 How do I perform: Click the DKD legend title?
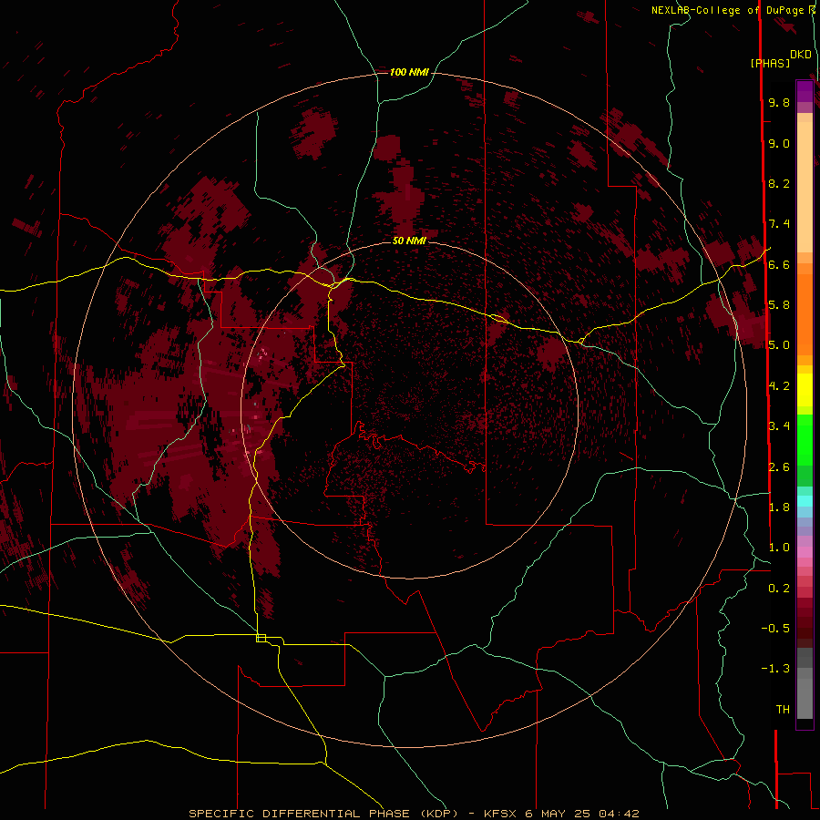[801, 55]
